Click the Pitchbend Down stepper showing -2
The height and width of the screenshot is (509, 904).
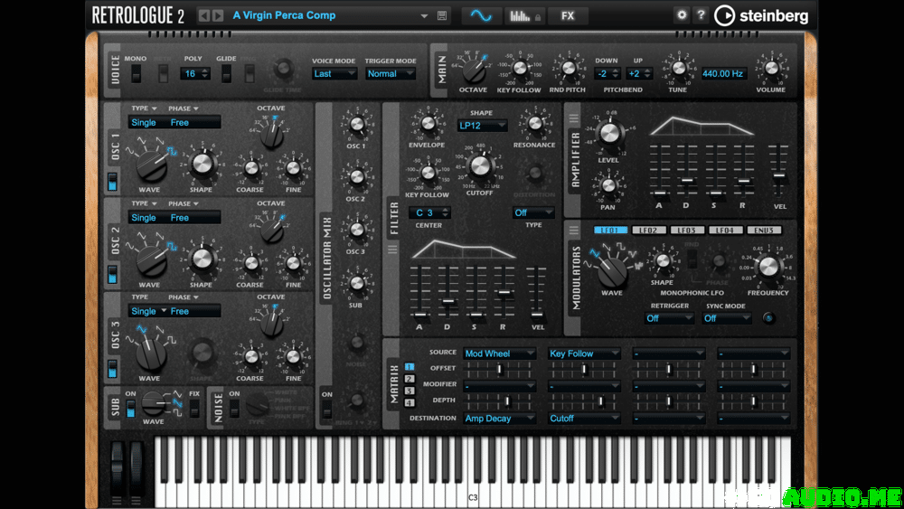(x=607, y=74)
